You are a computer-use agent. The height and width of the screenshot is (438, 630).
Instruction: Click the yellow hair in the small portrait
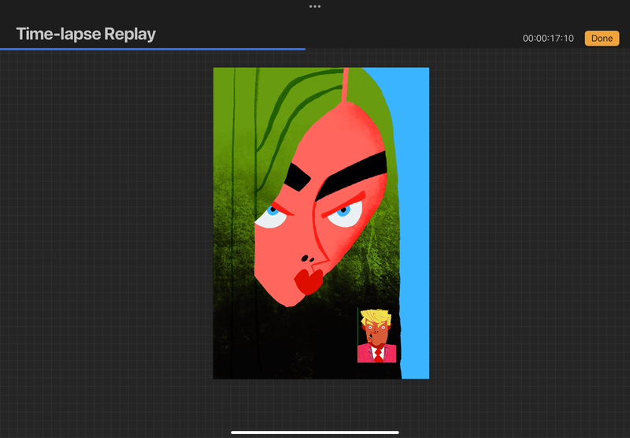pos(376,317)
